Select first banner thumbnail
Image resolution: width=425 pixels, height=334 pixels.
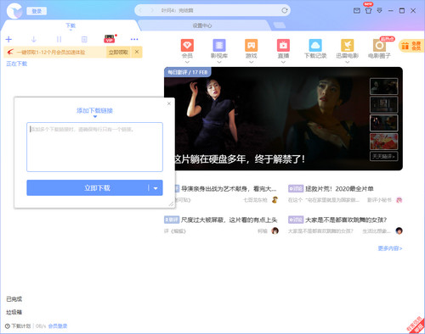[x=384, y=86]
